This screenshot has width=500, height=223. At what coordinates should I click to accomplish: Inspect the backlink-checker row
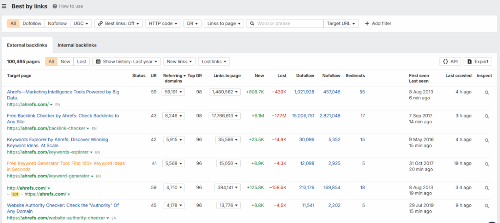pyautogui.click(x=487, y=116)
